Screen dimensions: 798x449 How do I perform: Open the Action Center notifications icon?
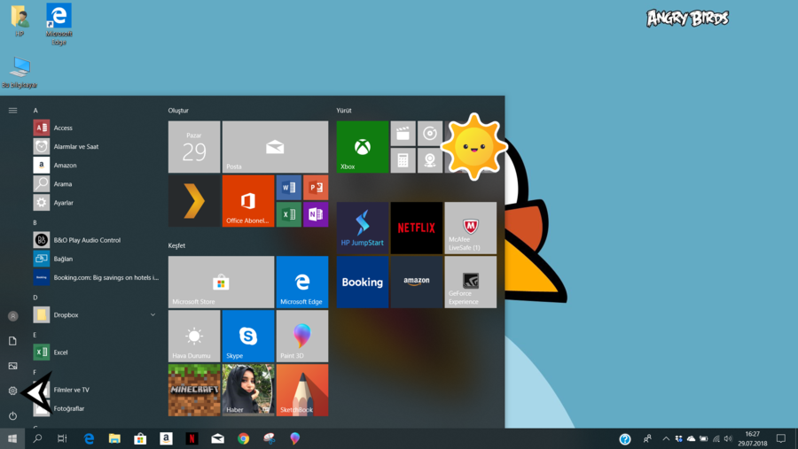click(781, 438)
